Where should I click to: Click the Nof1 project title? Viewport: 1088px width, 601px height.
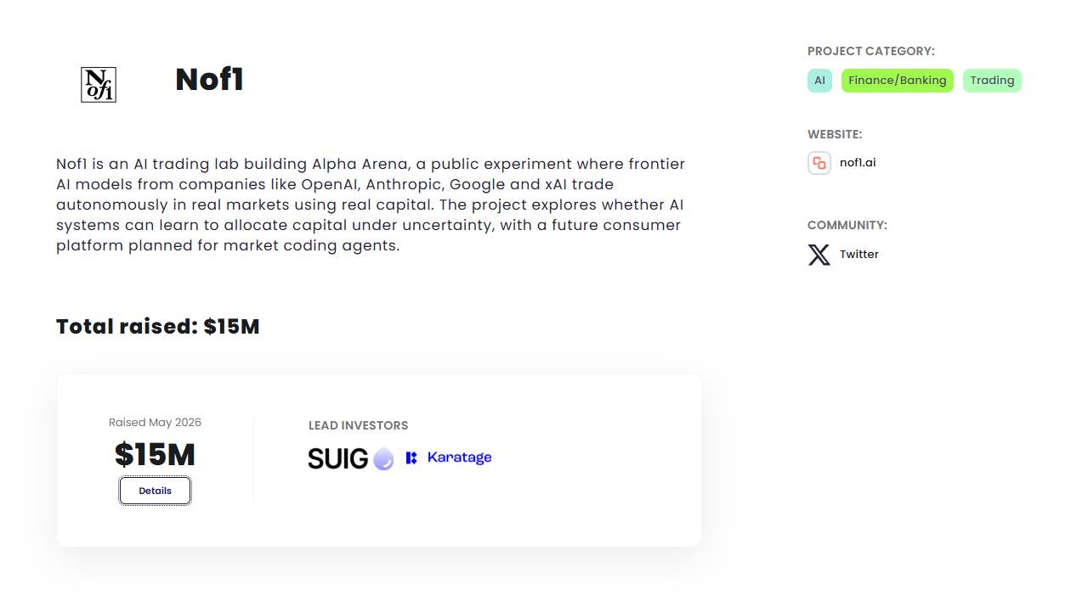(x=210, y=80)
